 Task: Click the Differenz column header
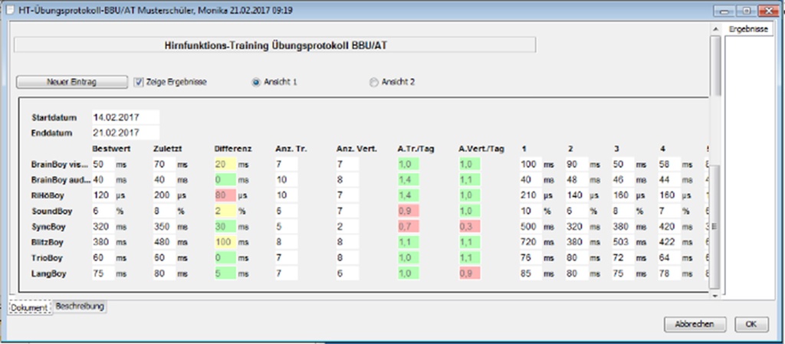(233, 149)
